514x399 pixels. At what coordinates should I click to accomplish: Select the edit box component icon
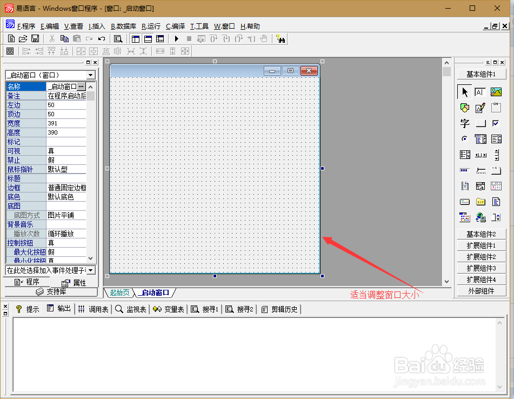(x=480, y=92)
